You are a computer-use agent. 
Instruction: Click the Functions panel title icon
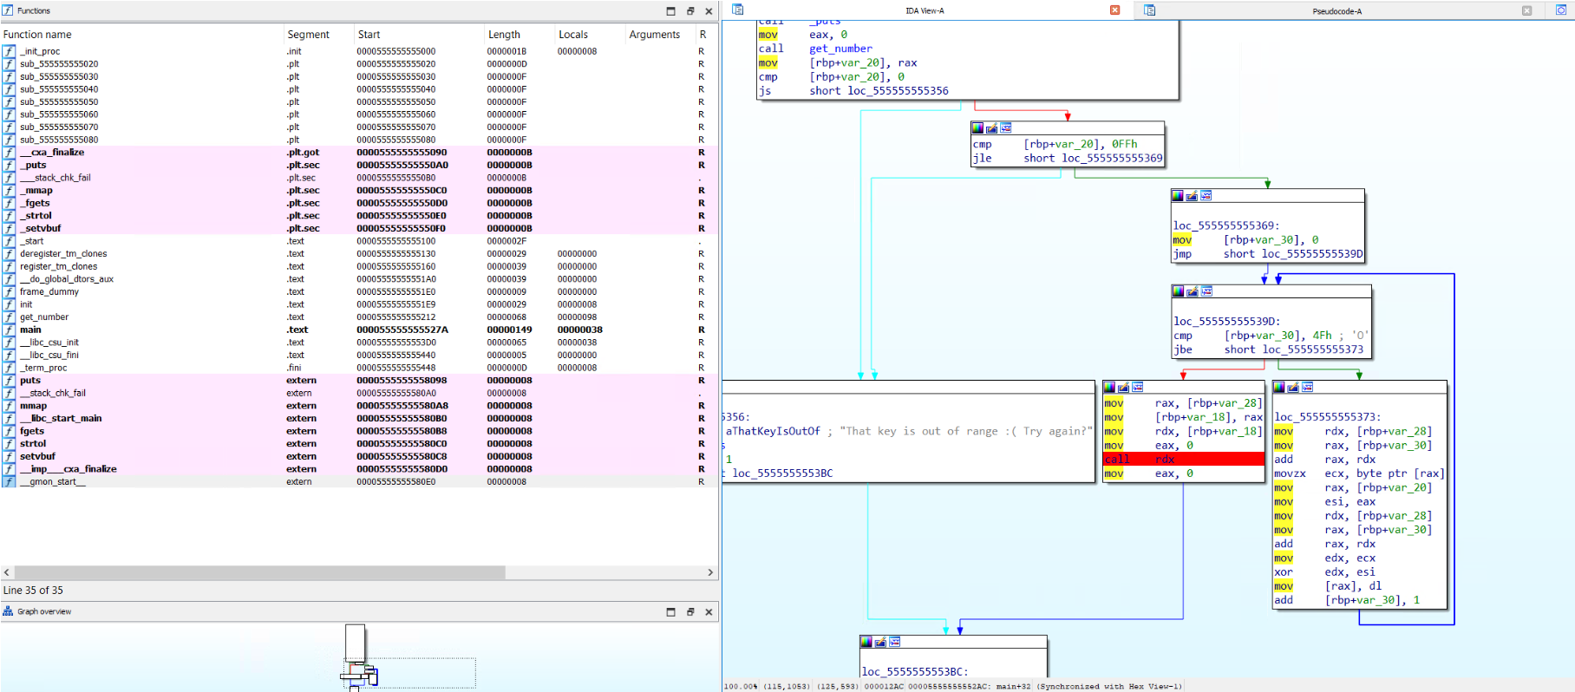click(8, 10)
